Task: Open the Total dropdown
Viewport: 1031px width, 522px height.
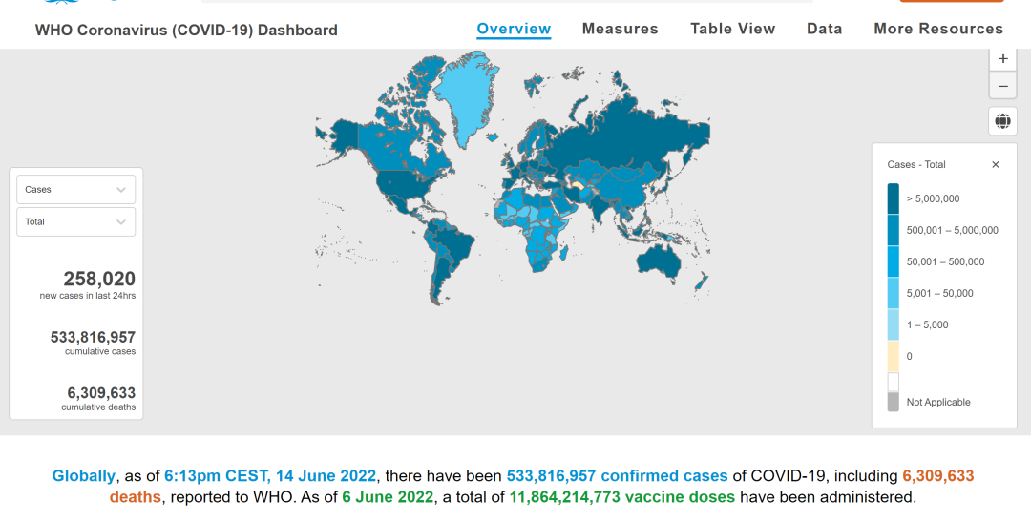Action: 76,222
